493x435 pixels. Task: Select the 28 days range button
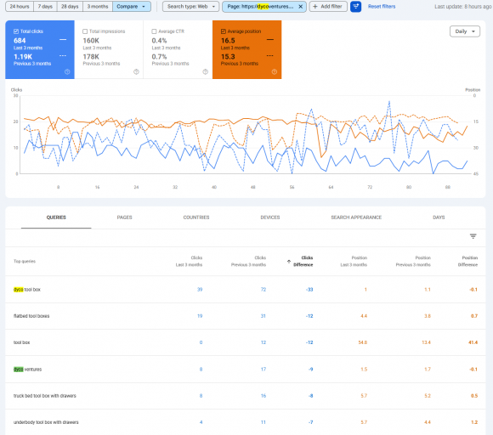[x=70, y=7]
